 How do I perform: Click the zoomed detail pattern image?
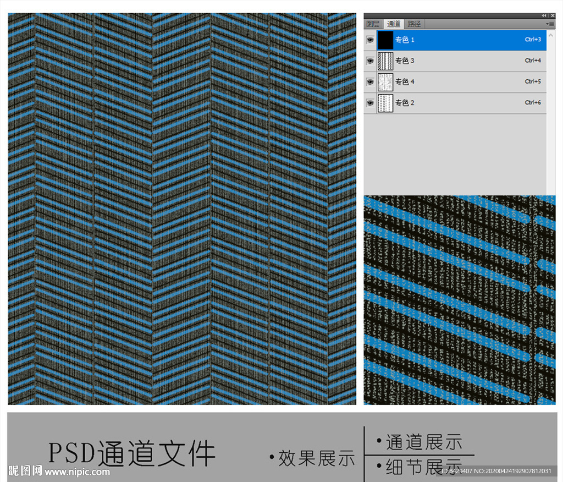[x=460, y=300]
